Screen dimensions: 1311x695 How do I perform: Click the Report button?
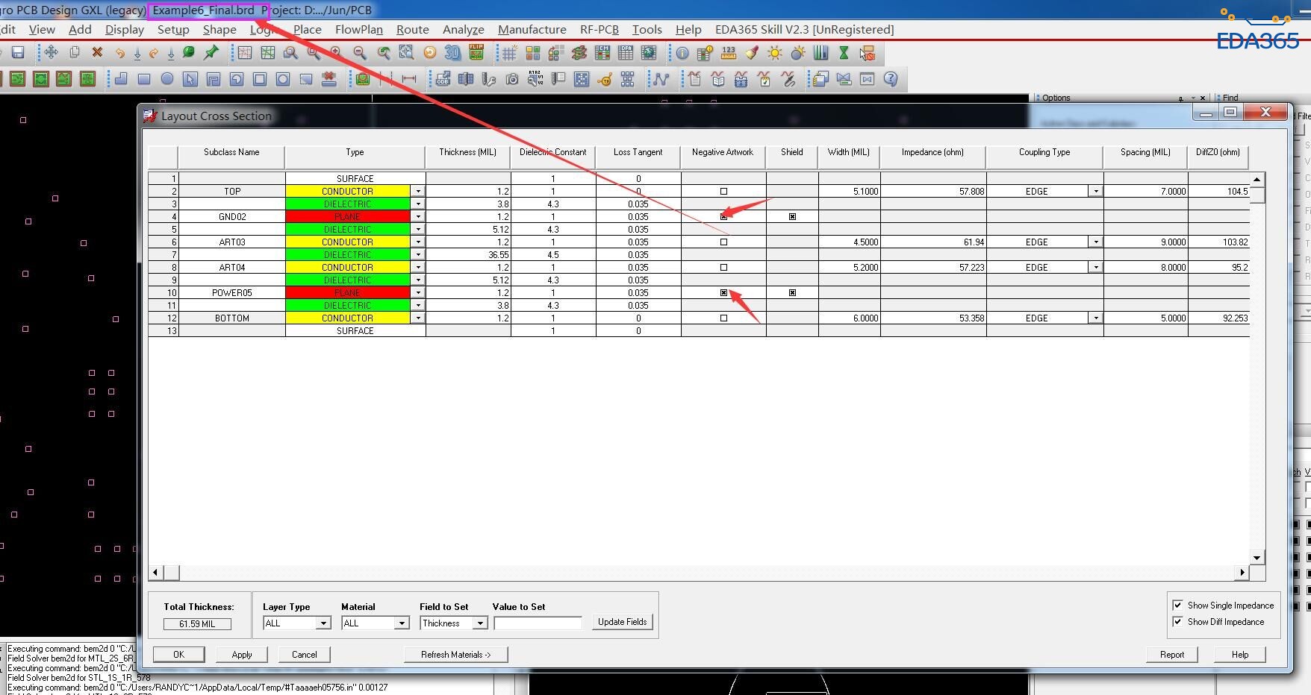(x=1172, y=654)
